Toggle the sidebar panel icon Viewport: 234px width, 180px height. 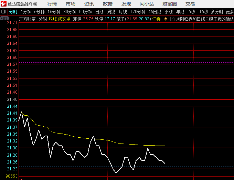(3, 11)
